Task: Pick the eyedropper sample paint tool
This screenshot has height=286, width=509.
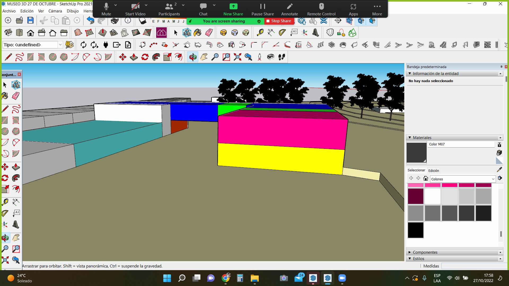Action: 499,169
